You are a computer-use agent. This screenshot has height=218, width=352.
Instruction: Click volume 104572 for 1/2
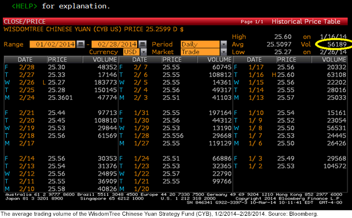click(335, 166)
